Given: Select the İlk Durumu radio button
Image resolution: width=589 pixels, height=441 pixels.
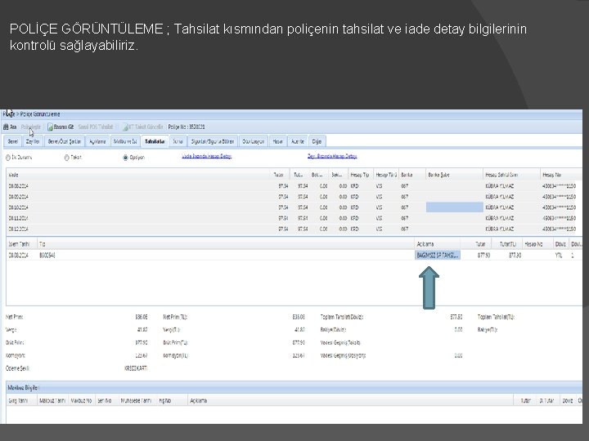Looking at the screenshot, I should [x=8, y=158].
